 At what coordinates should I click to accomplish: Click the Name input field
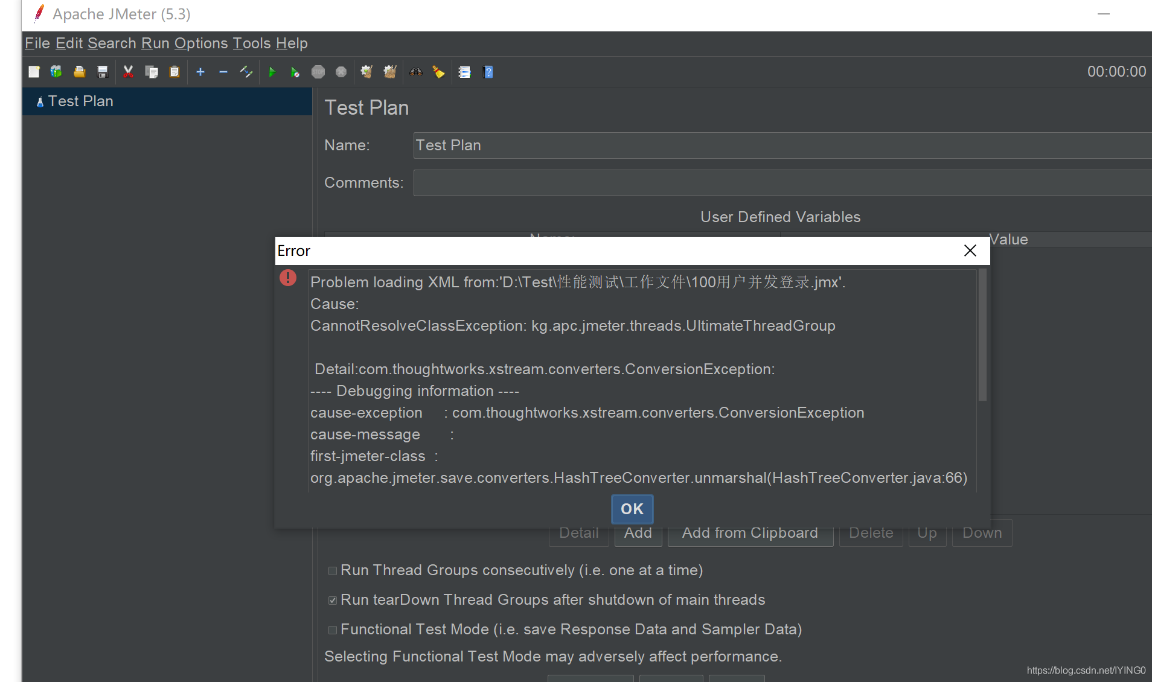coord(782,145)
